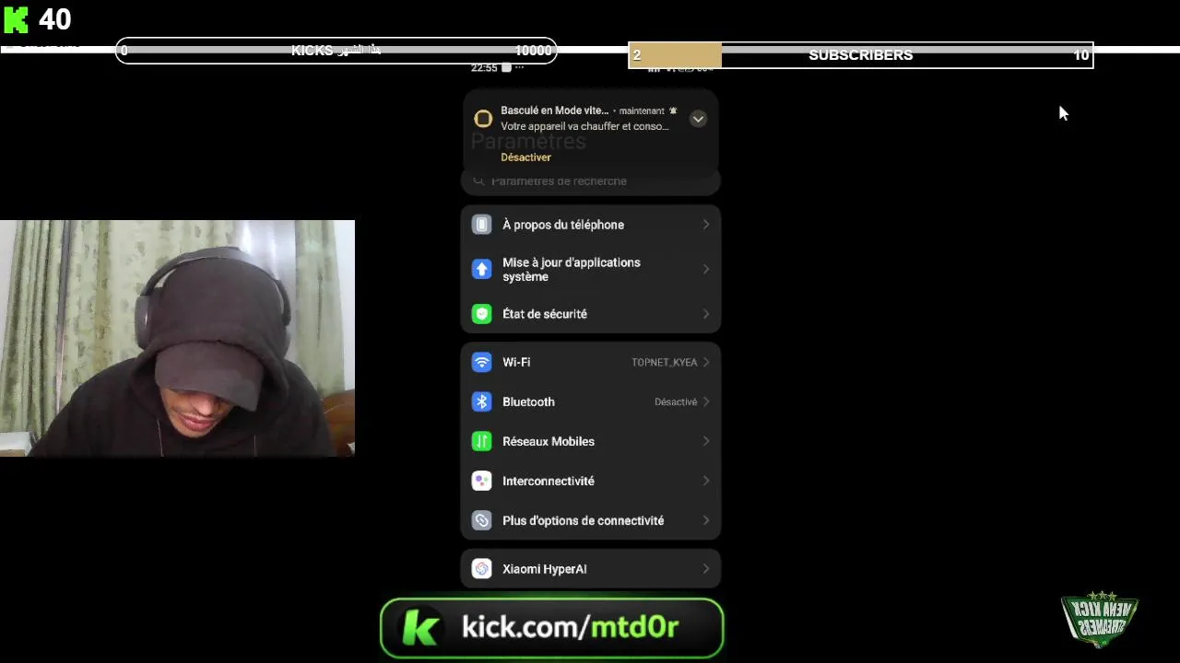
Task: Open the À propos du téléphone phone icon
Action: (481, 225)
